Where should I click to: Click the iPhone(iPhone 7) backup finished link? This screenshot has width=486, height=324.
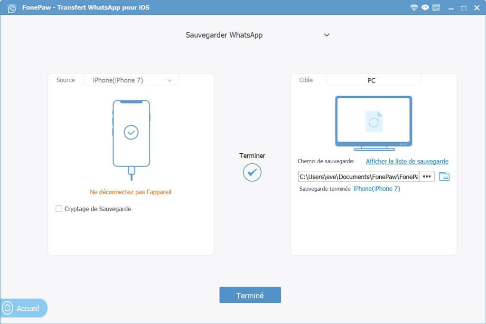pyautogui.click(x=376, y=189)
